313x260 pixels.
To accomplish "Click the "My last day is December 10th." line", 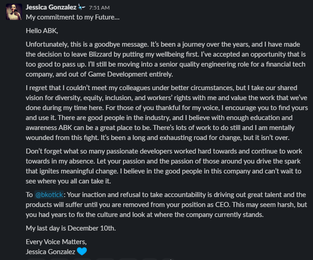I will (x=71, y=228).
